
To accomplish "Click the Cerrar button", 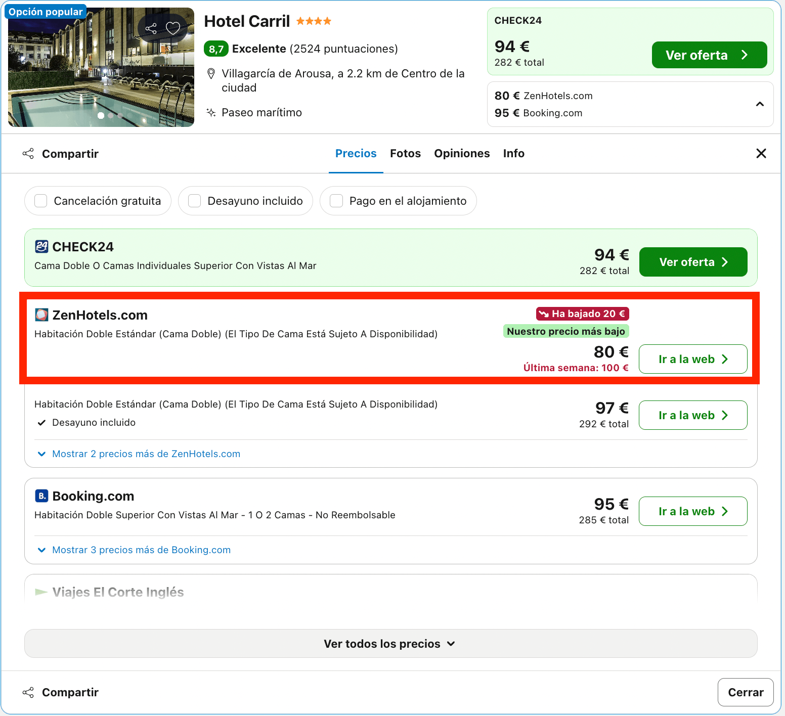I will (746, 692).
